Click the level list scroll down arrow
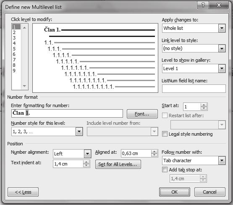233x205 pixels. pyautogui.click(x=24, y=86)
